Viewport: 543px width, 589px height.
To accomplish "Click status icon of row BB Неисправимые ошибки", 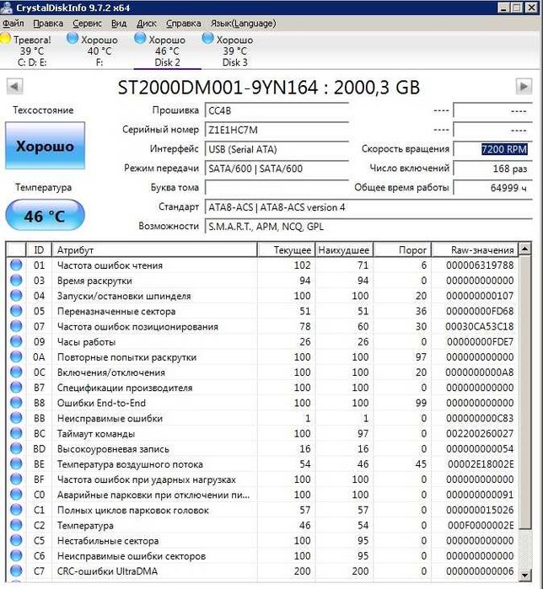I will point(16,418).
